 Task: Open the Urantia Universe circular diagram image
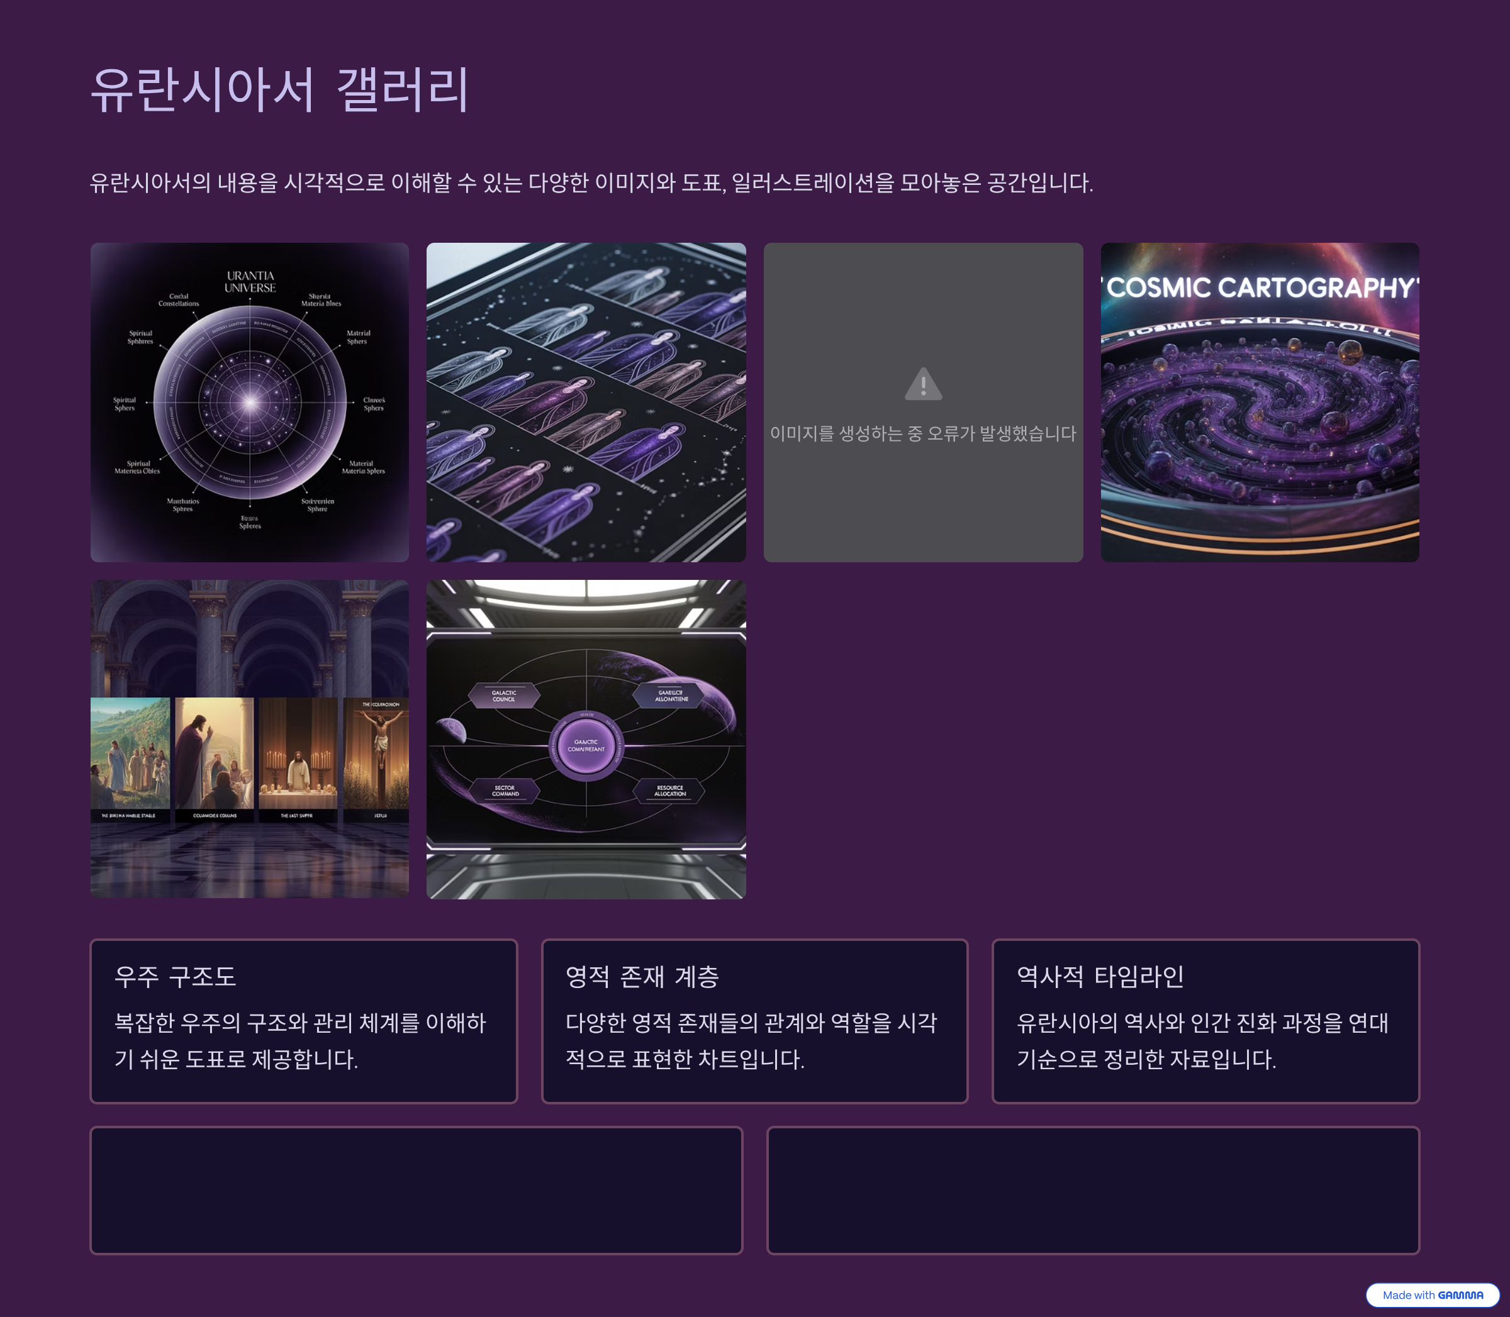(x=249, y=402)
